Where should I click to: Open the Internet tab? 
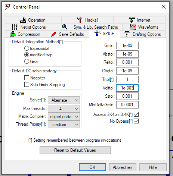coord(139,20)
